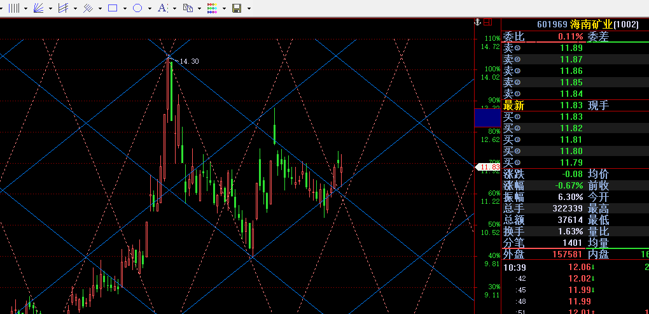Select the Gann fan lines tool
This screenshot has height=314, width=649.
click(38, 8)
